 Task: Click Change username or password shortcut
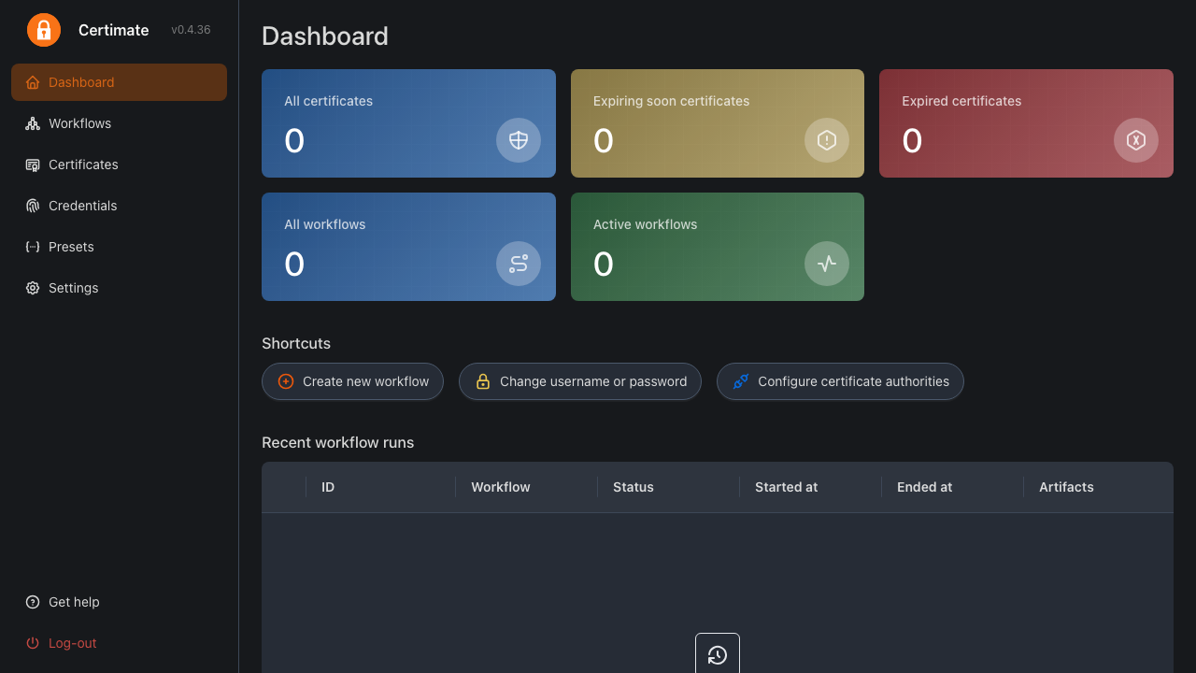coord(580,381)
